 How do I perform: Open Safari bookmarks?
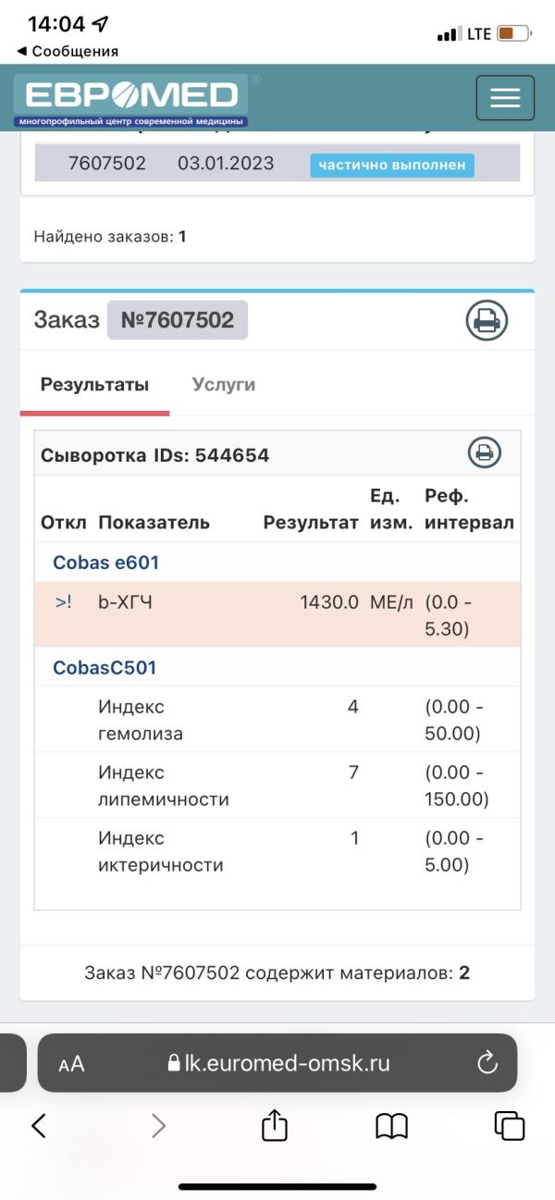point(392,1126)
